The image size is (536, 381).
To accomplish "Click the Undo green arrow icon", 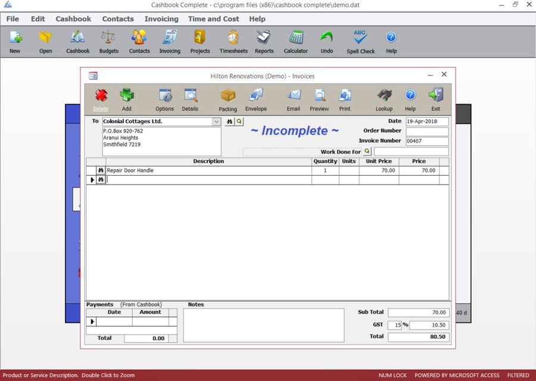I will [x=327, y=38].
